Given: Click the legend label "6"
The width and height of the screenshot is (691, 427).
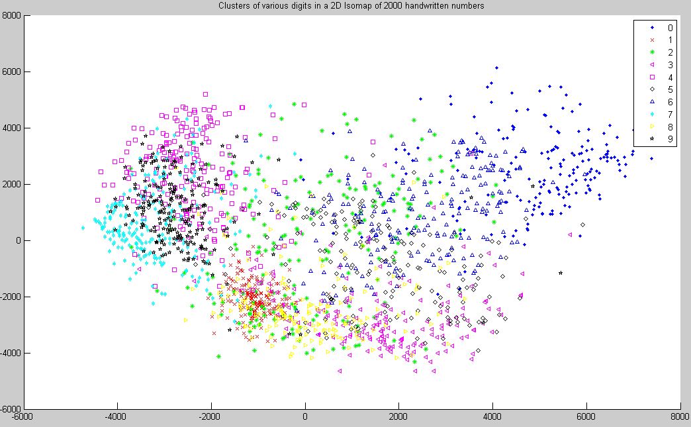Looking at the screenshot, I should 670,102.
